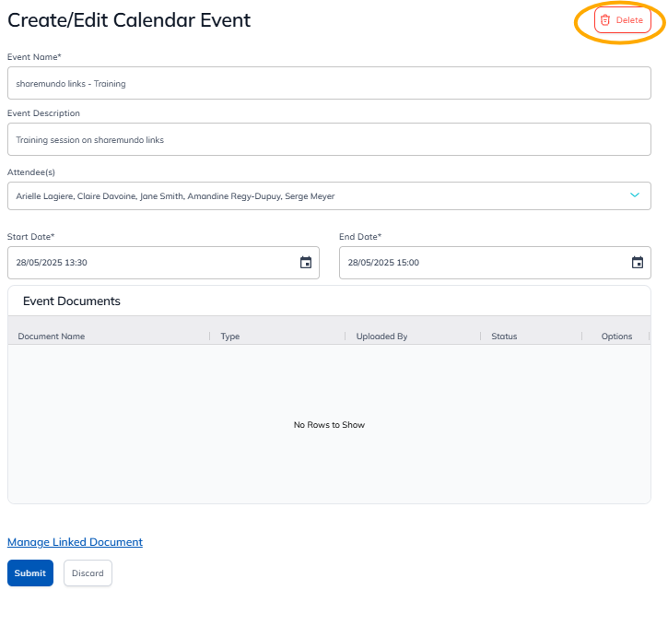Sort by the Type column header
The image size is (668, 626).
pyautogui.click(x=230, y=337)
